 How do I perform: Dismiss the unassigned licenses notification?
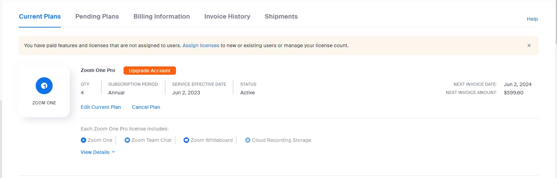(529, 45)
